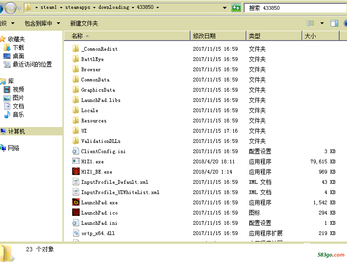
Task: Expand dropdown arrow after downloading breadcrumb
Action: [x=133, y=7]
